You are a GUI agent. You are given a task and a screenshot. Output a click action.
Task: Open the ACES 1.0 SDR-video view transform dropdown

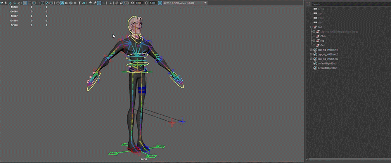183,3
